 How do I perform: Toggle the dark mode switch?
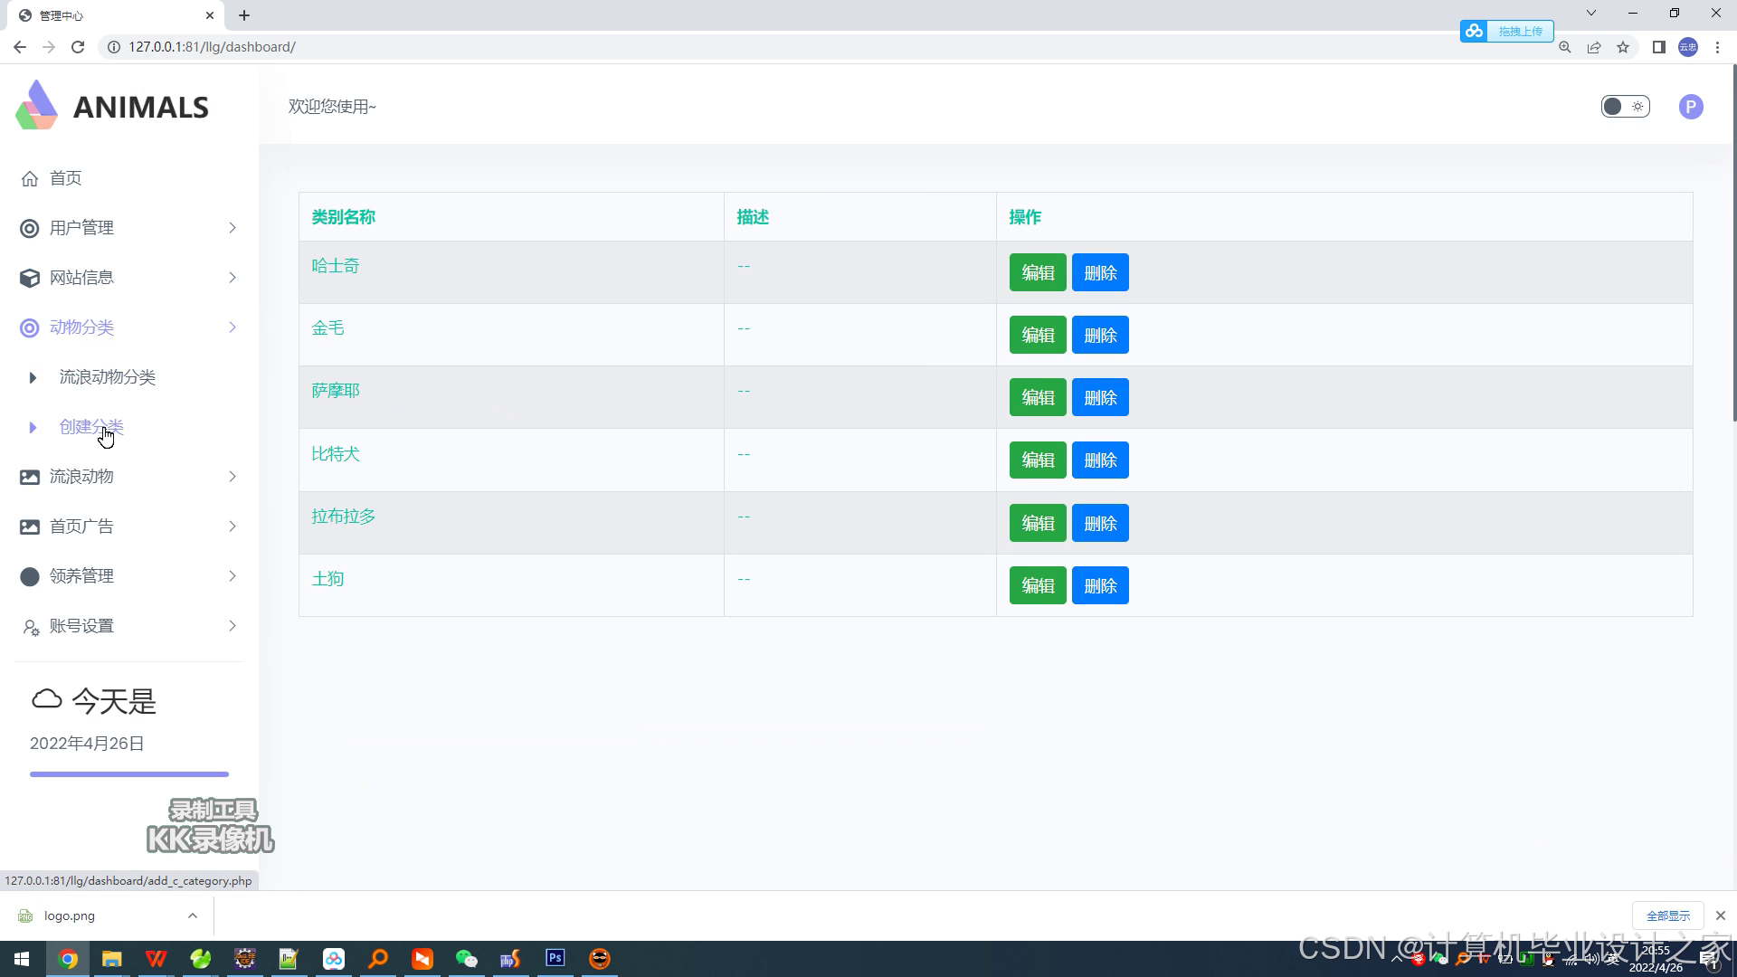1625,107
